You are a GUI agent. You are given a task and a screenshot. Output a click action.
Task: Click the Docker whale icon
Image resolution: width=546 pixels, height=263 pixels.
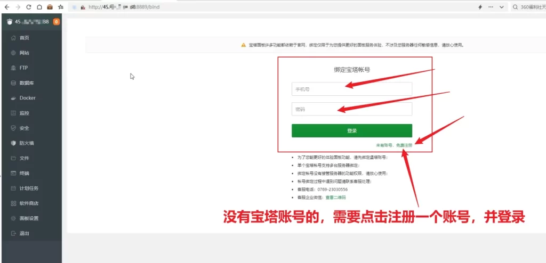(13, 98)
